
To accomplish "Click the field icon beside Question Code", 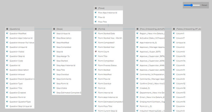I will pyautogui.click(x=7, y=61).
